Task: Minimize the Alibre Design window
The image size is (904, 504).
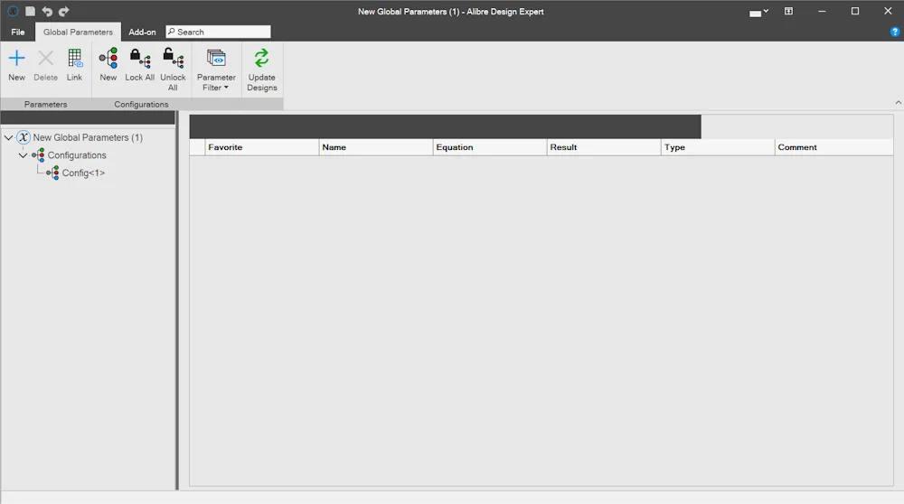Action: 822,11
